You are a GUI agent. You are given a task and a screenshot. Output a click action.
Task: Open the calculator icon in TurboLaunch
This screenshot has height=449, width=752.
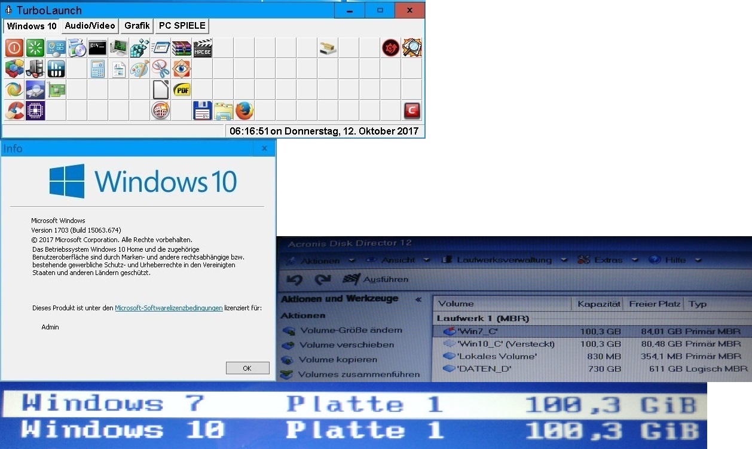(97, 69)
